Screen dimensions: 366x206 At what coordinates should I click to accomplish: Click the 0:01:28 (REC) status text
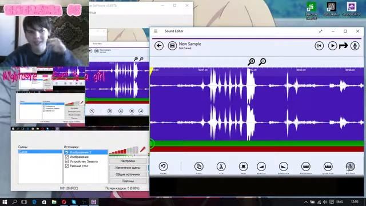69,188
